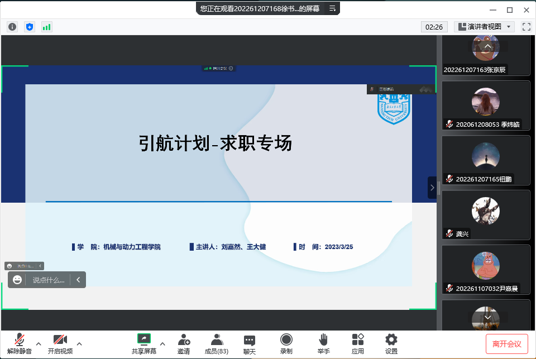Viewport: 536px width, 359px height.
Task: Open menu on the screen-viewing banner
Action: point(332,8)
